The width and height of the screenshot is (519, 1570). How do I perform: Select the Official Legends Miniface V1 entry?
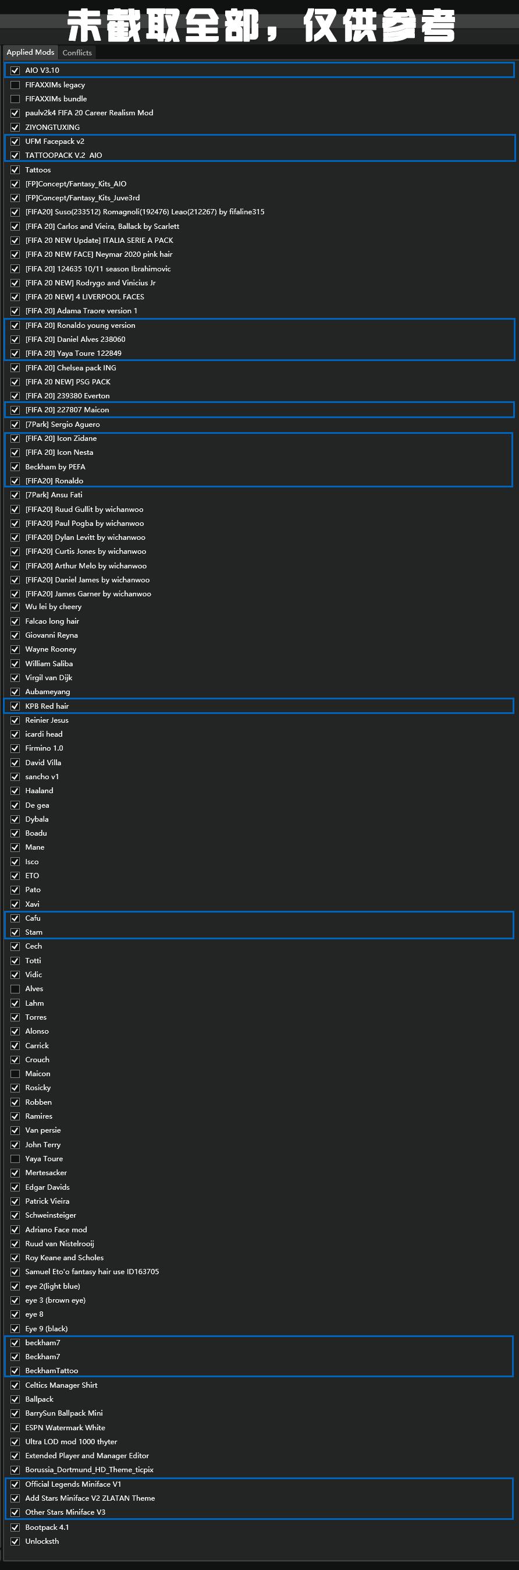click(73, 1484)
